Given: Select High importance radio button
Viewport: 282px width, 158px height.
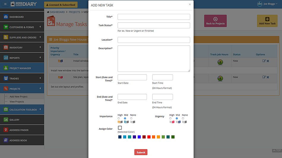Looking at the screenshot, I should (x=119, y=118).
